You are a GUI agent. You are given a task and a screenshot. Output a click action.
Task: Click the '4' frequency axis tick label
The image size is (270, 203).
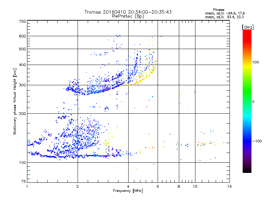point(128,186)
